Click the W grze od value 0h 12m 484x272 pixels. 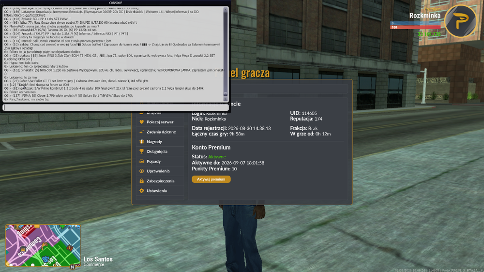[323, 134]
